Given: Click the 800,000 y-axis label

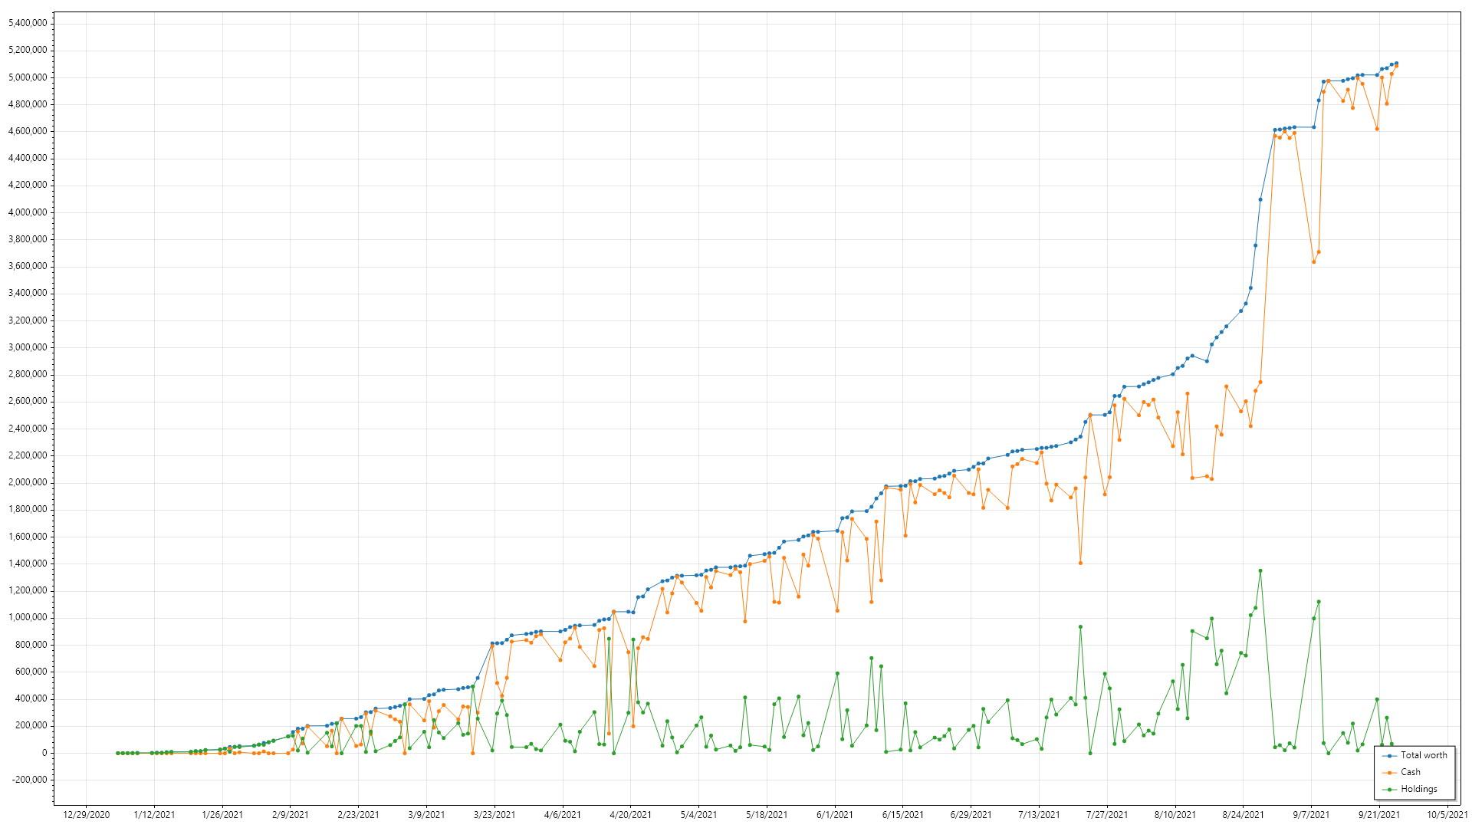Looking at the screenshot, I should [x=31, y=645].
